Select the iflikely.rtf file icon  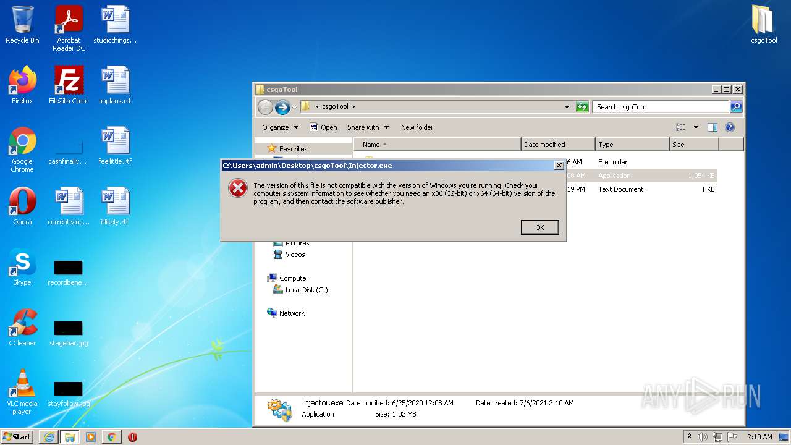pyautogui.click(x=115, y=206)
